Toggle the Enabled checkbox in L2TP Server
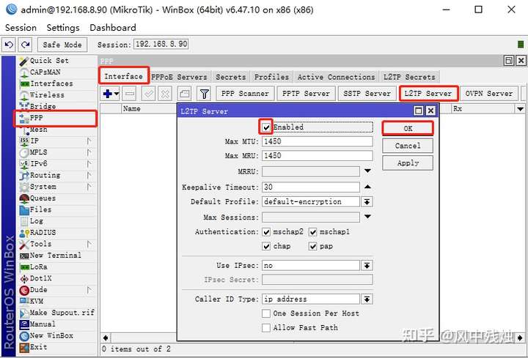528x358 pixels. tap(266, 127)
